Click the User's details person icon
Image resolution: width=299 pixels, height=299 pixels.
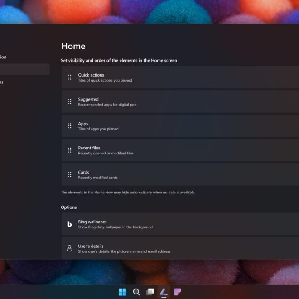(69, 248)
